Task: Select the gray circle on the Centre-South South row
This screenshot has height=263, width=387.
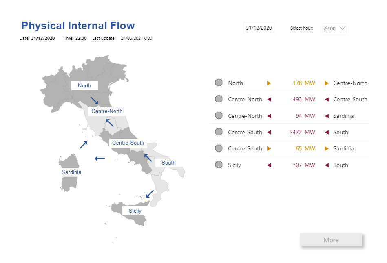Action: 219,132
